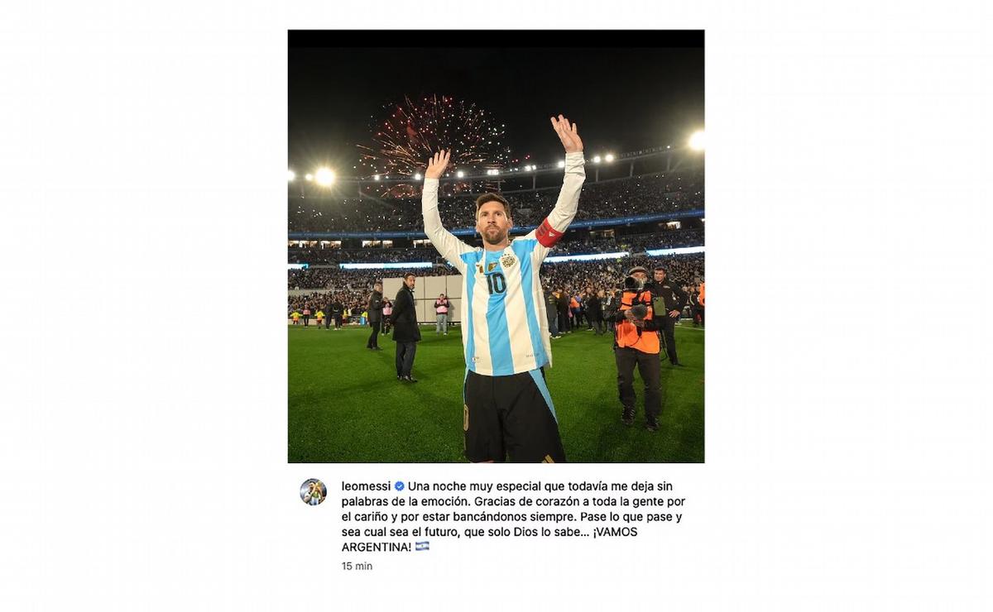Click the player's face in the photo
Screen dimensions: 993x612
[x=493, y=220]
